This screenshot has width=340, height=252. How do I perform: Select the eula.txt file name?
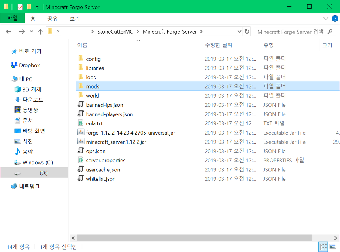point(94,123)
